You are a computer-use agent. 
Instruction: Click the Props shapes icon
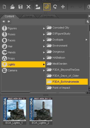tap(4, 58)
